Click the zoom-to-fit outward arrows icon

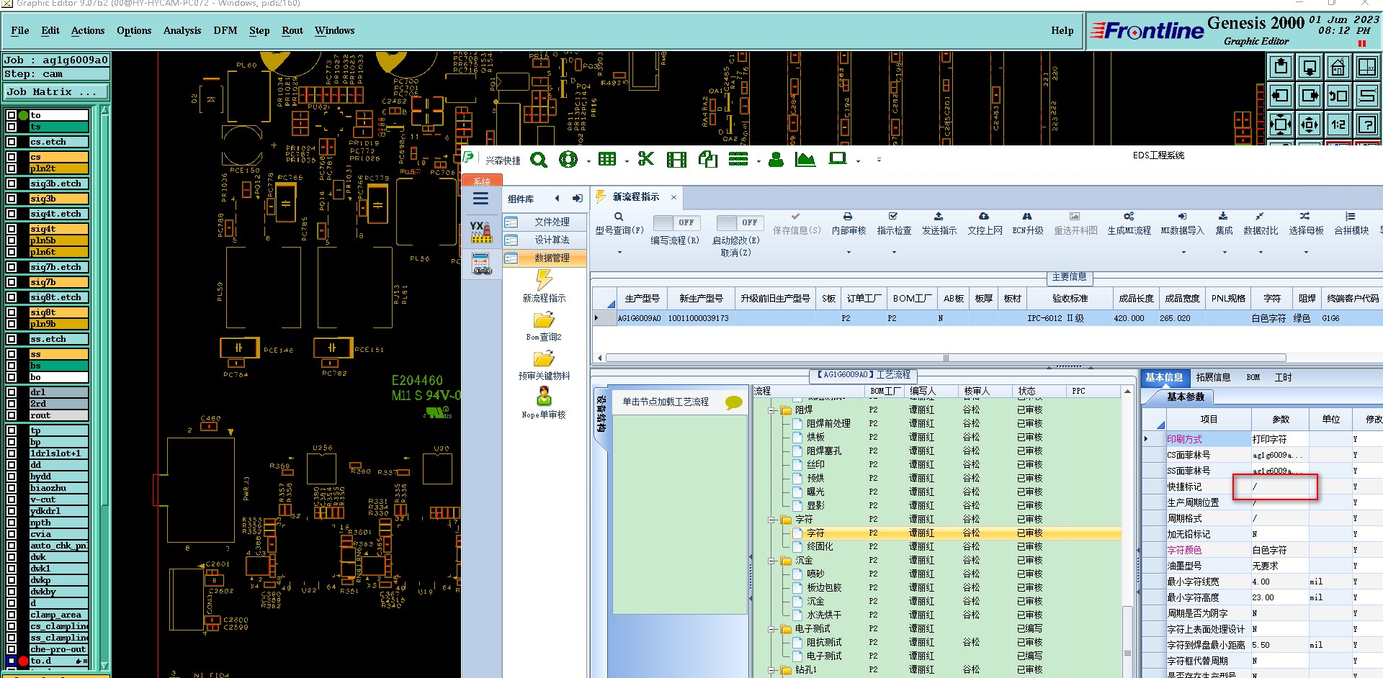1280,125
